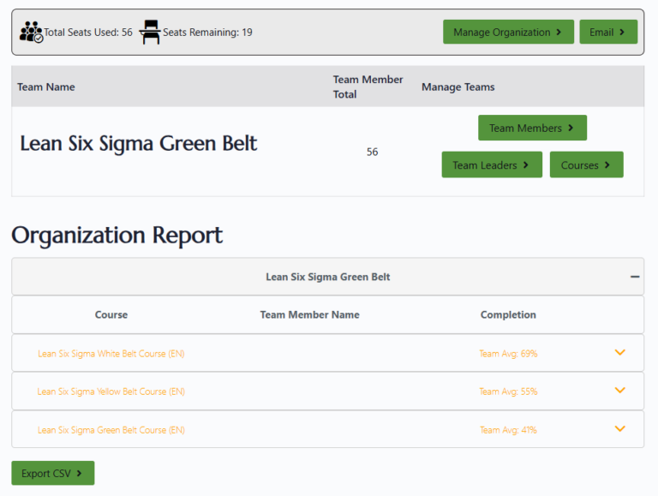Click the Team Member Total column header
The width and height of the screenshot is (658, 496).
pyautogui.click(x=368, y=87)
